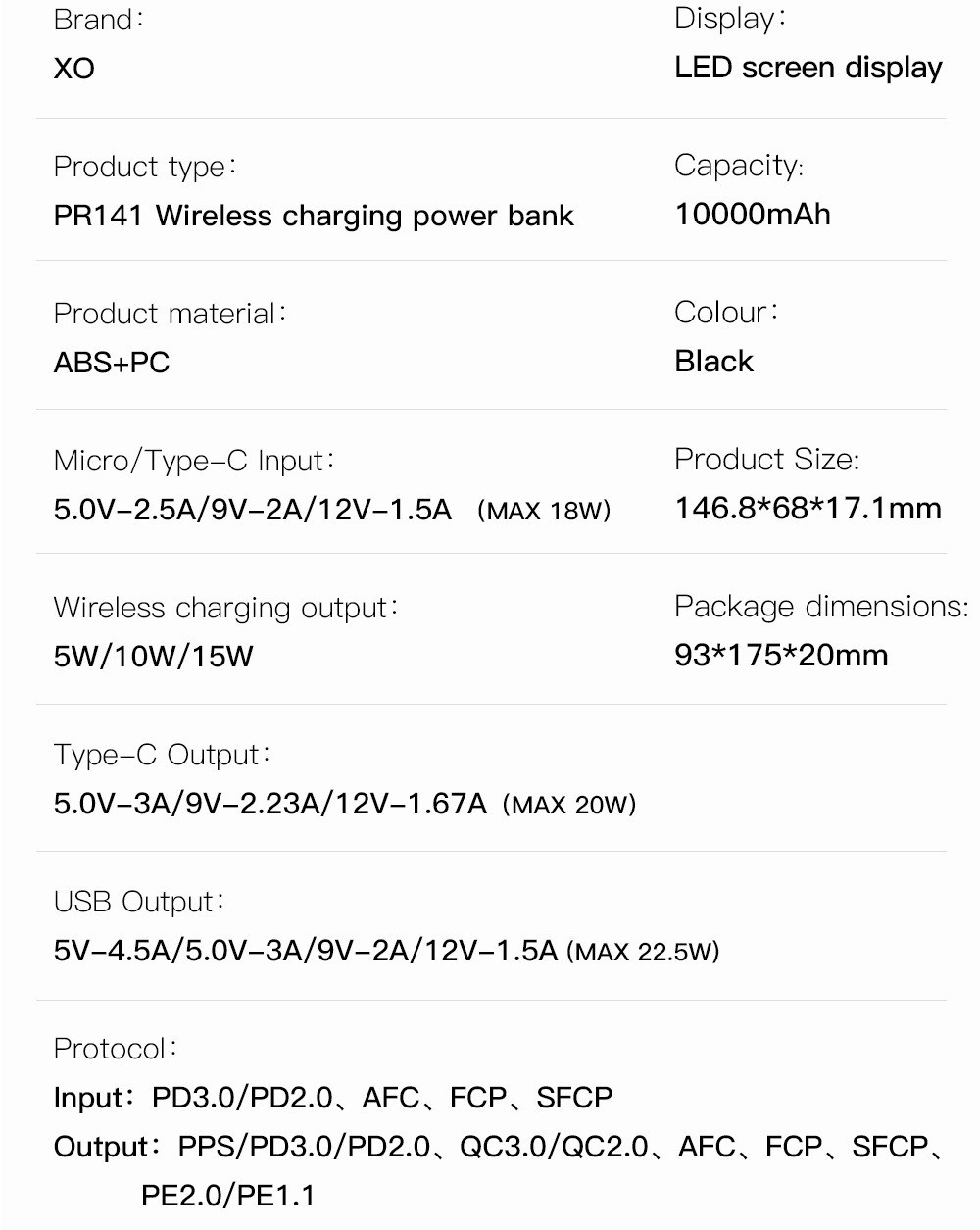980x1230 pixels.
Task: Click the Brand value XO
Action: [x=74, y=69]
